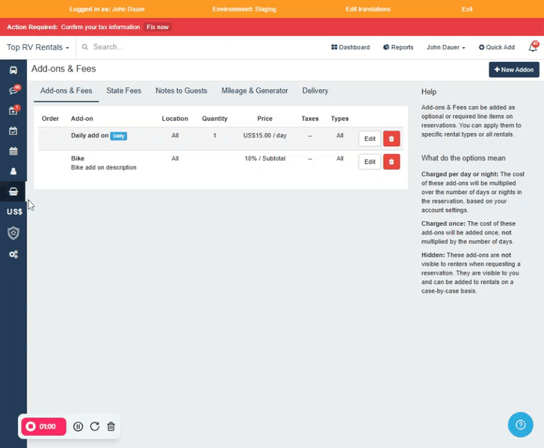Stop the recording timer button
The height and width of the screenshot is (448, 544).
(x=43, y=426)
